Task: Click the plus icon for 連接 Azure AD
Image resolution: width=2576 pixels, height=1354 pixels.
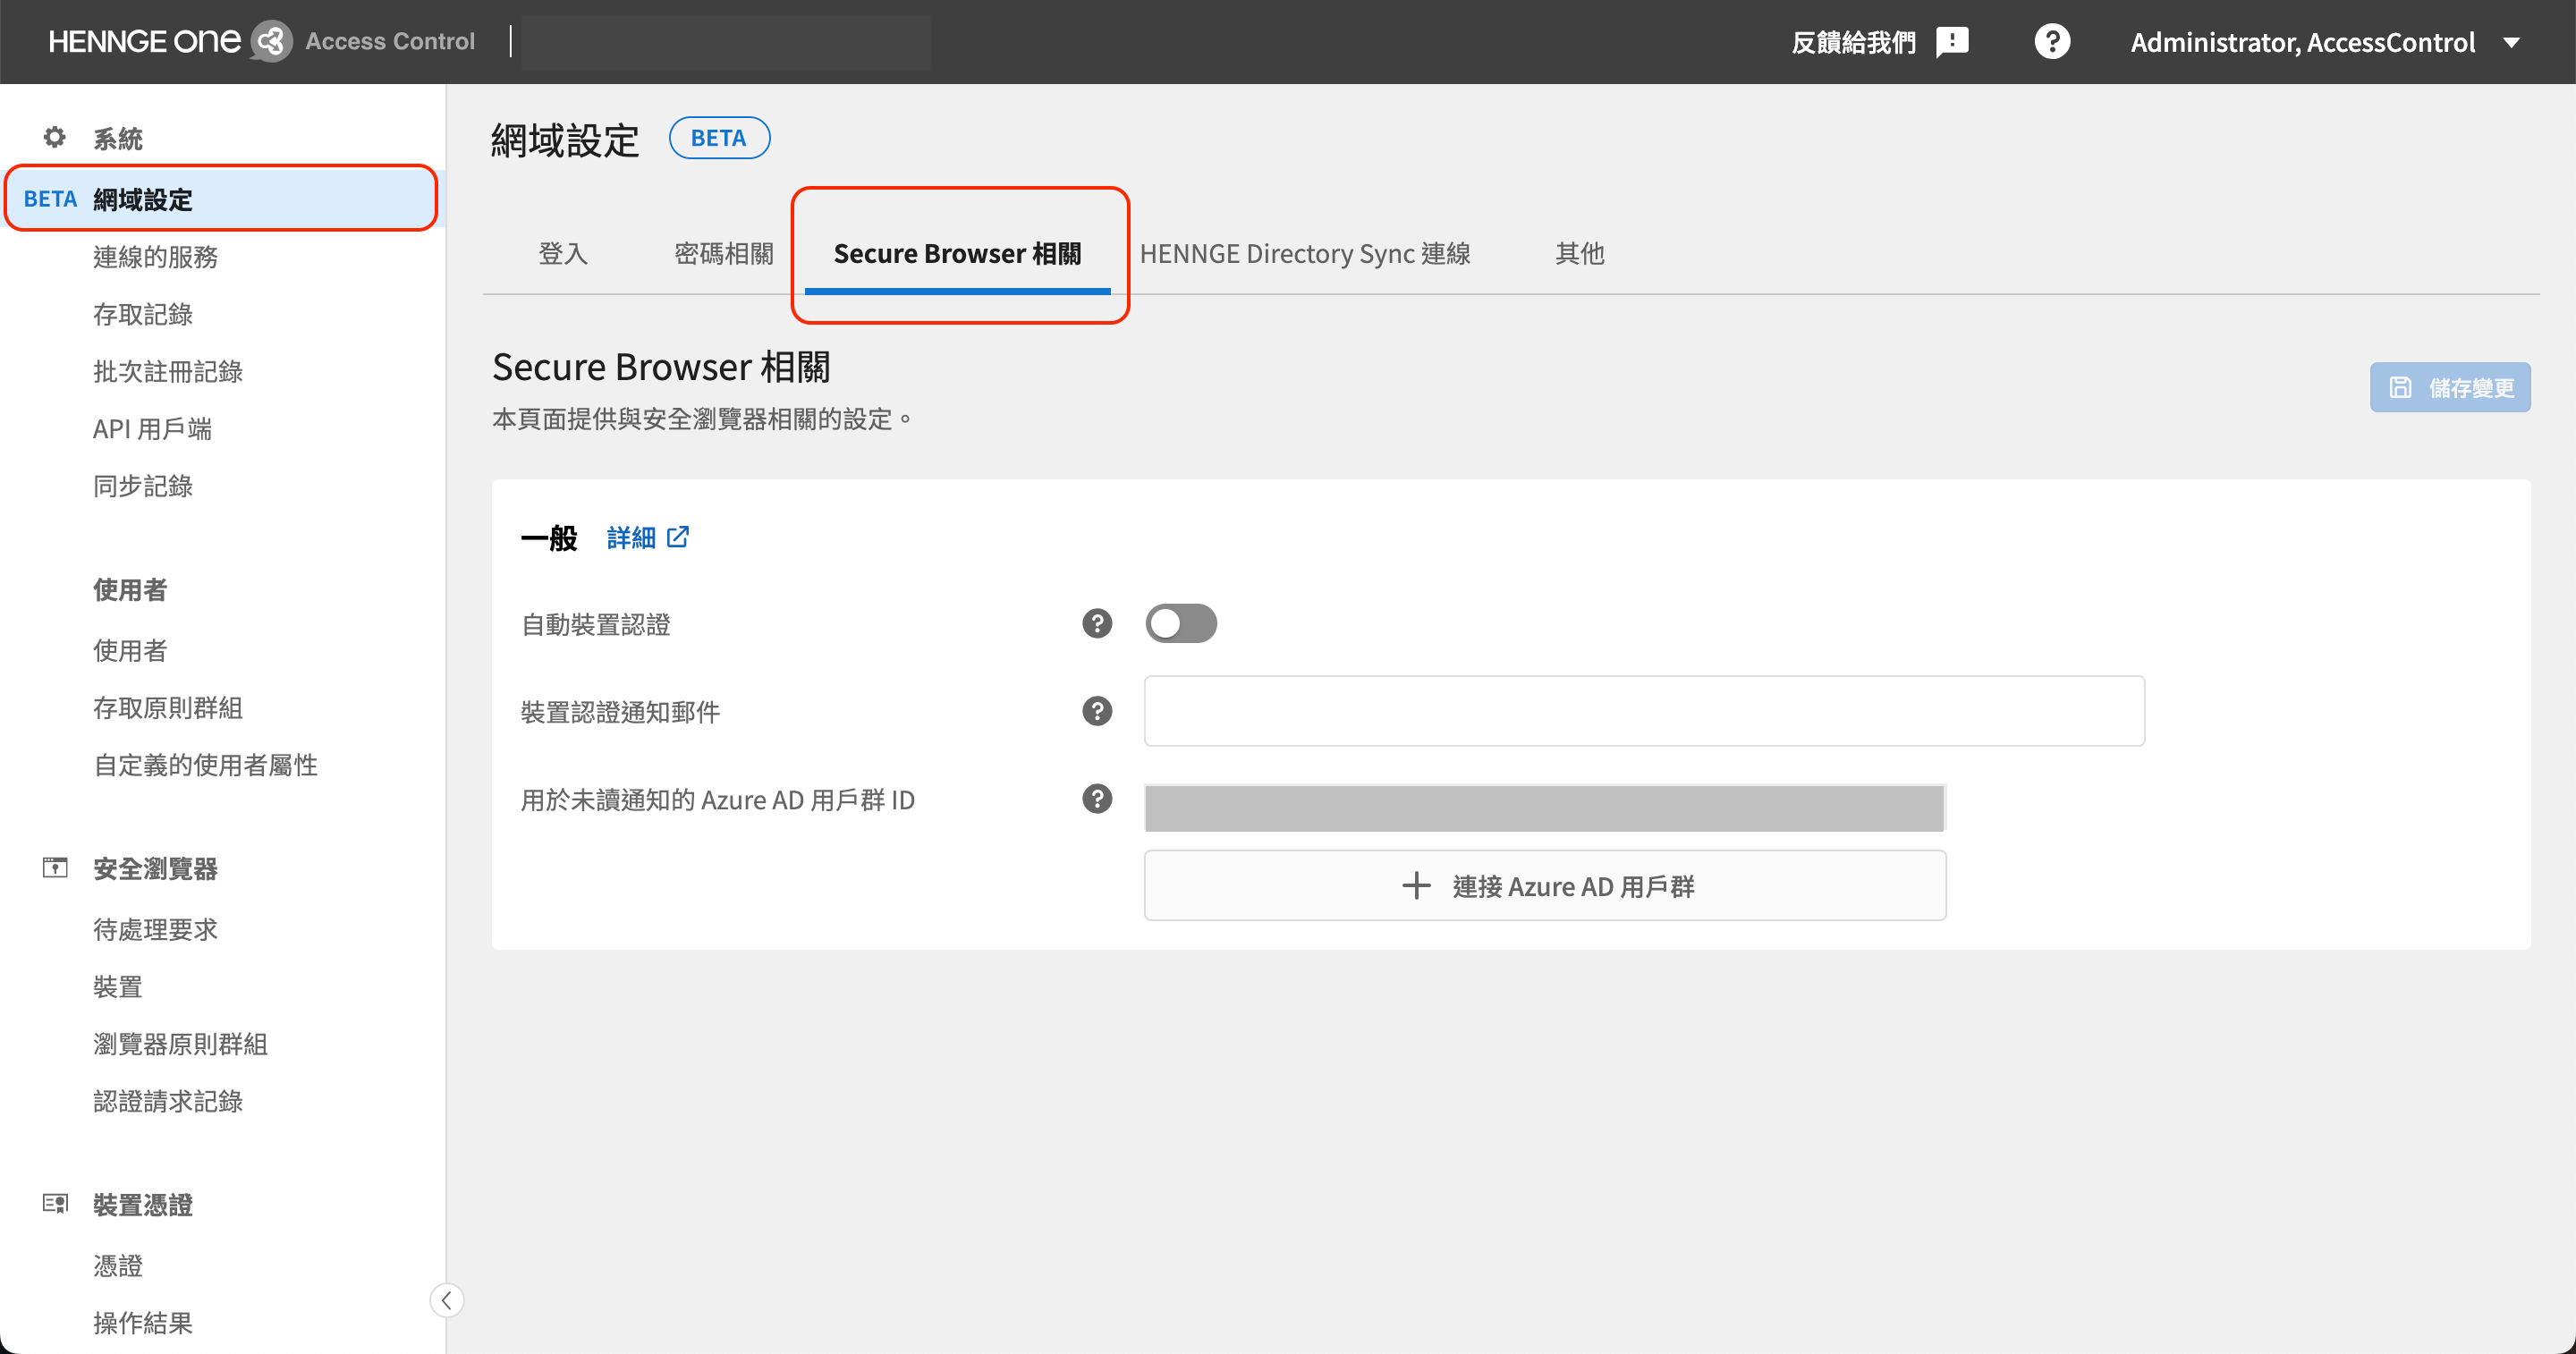Action: (1416, 885)
